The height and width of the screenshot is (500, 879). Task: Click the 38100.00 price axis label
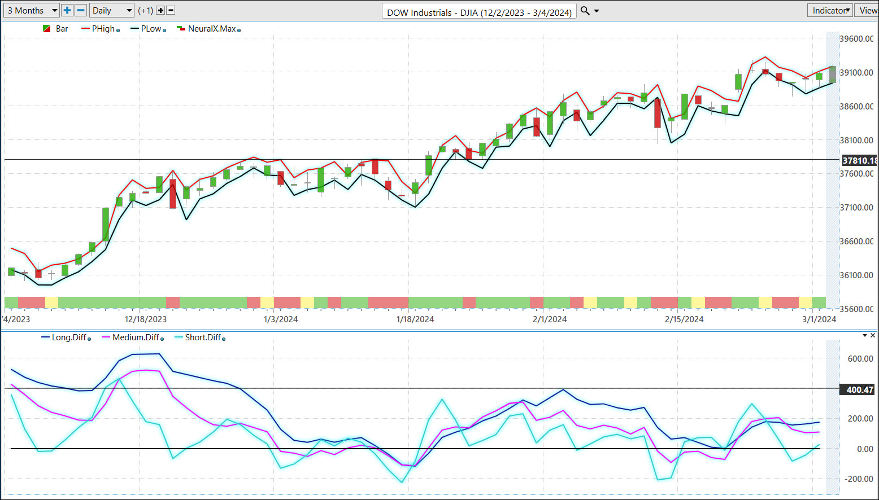tap(856, 141)
